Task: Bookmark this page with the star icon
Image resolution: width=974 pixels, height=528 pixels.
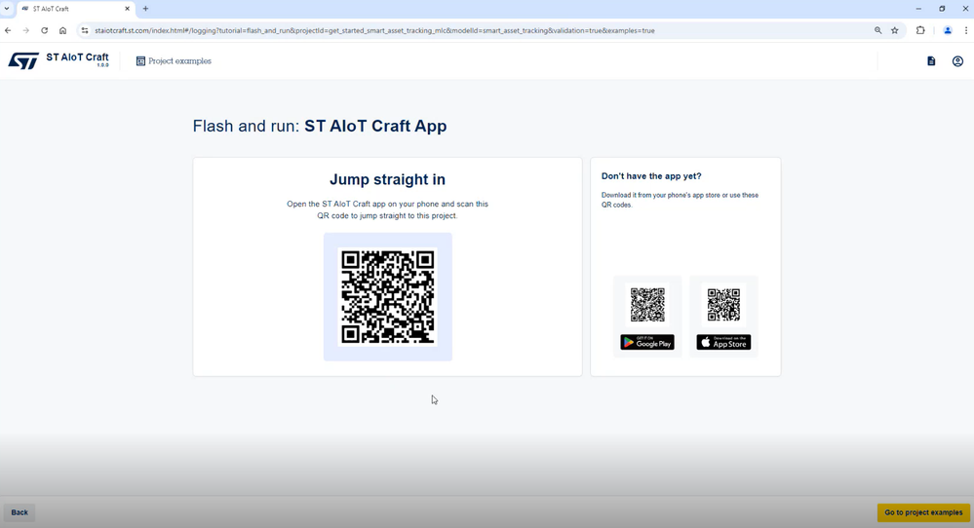Action: click(894, 30)
